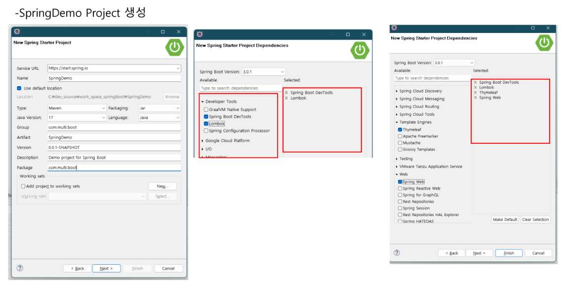Check Rest Repositories HAL Explorer
The height and width of the screenshot is (282, 562).
(x=400, y=215)
